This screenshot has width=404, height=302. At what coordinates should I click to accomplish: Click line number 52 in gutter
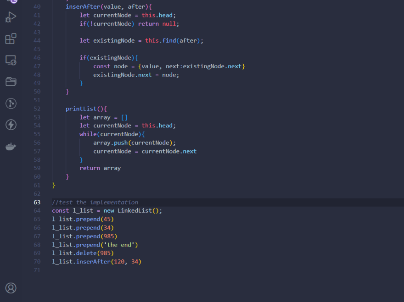(x=37, y=109)
